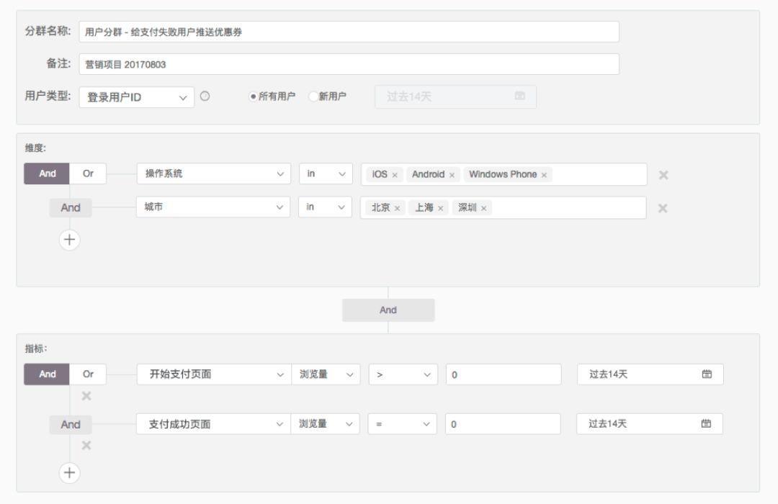Click the And label on 支付成功页面 row
The width and height of the screenshot is (778, 504).
coord(71,425)
